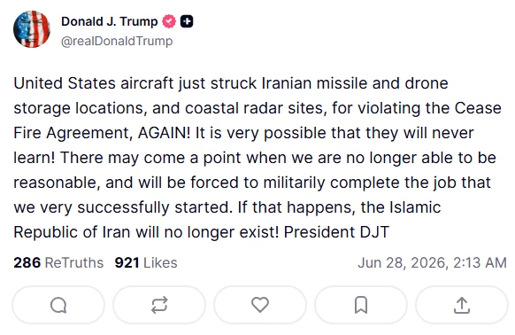Click the word ReTruths in the stats row
The height and width of the screenshot is (335, 515).
pos(74,262)
